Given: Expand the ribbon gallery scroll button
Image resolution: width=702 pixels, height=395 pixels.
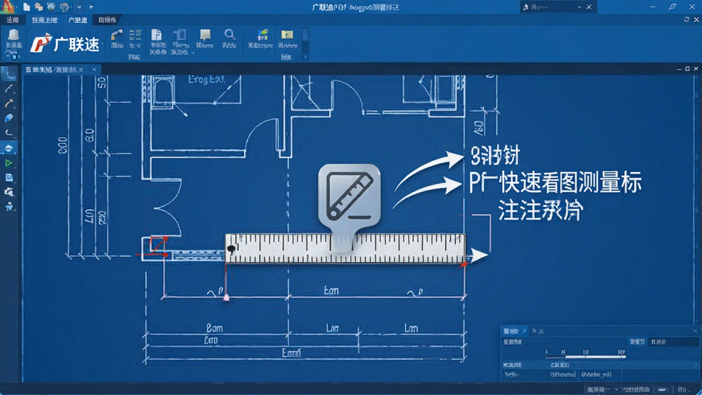Looking at the screenshot, I should click(x=305, y=57).
